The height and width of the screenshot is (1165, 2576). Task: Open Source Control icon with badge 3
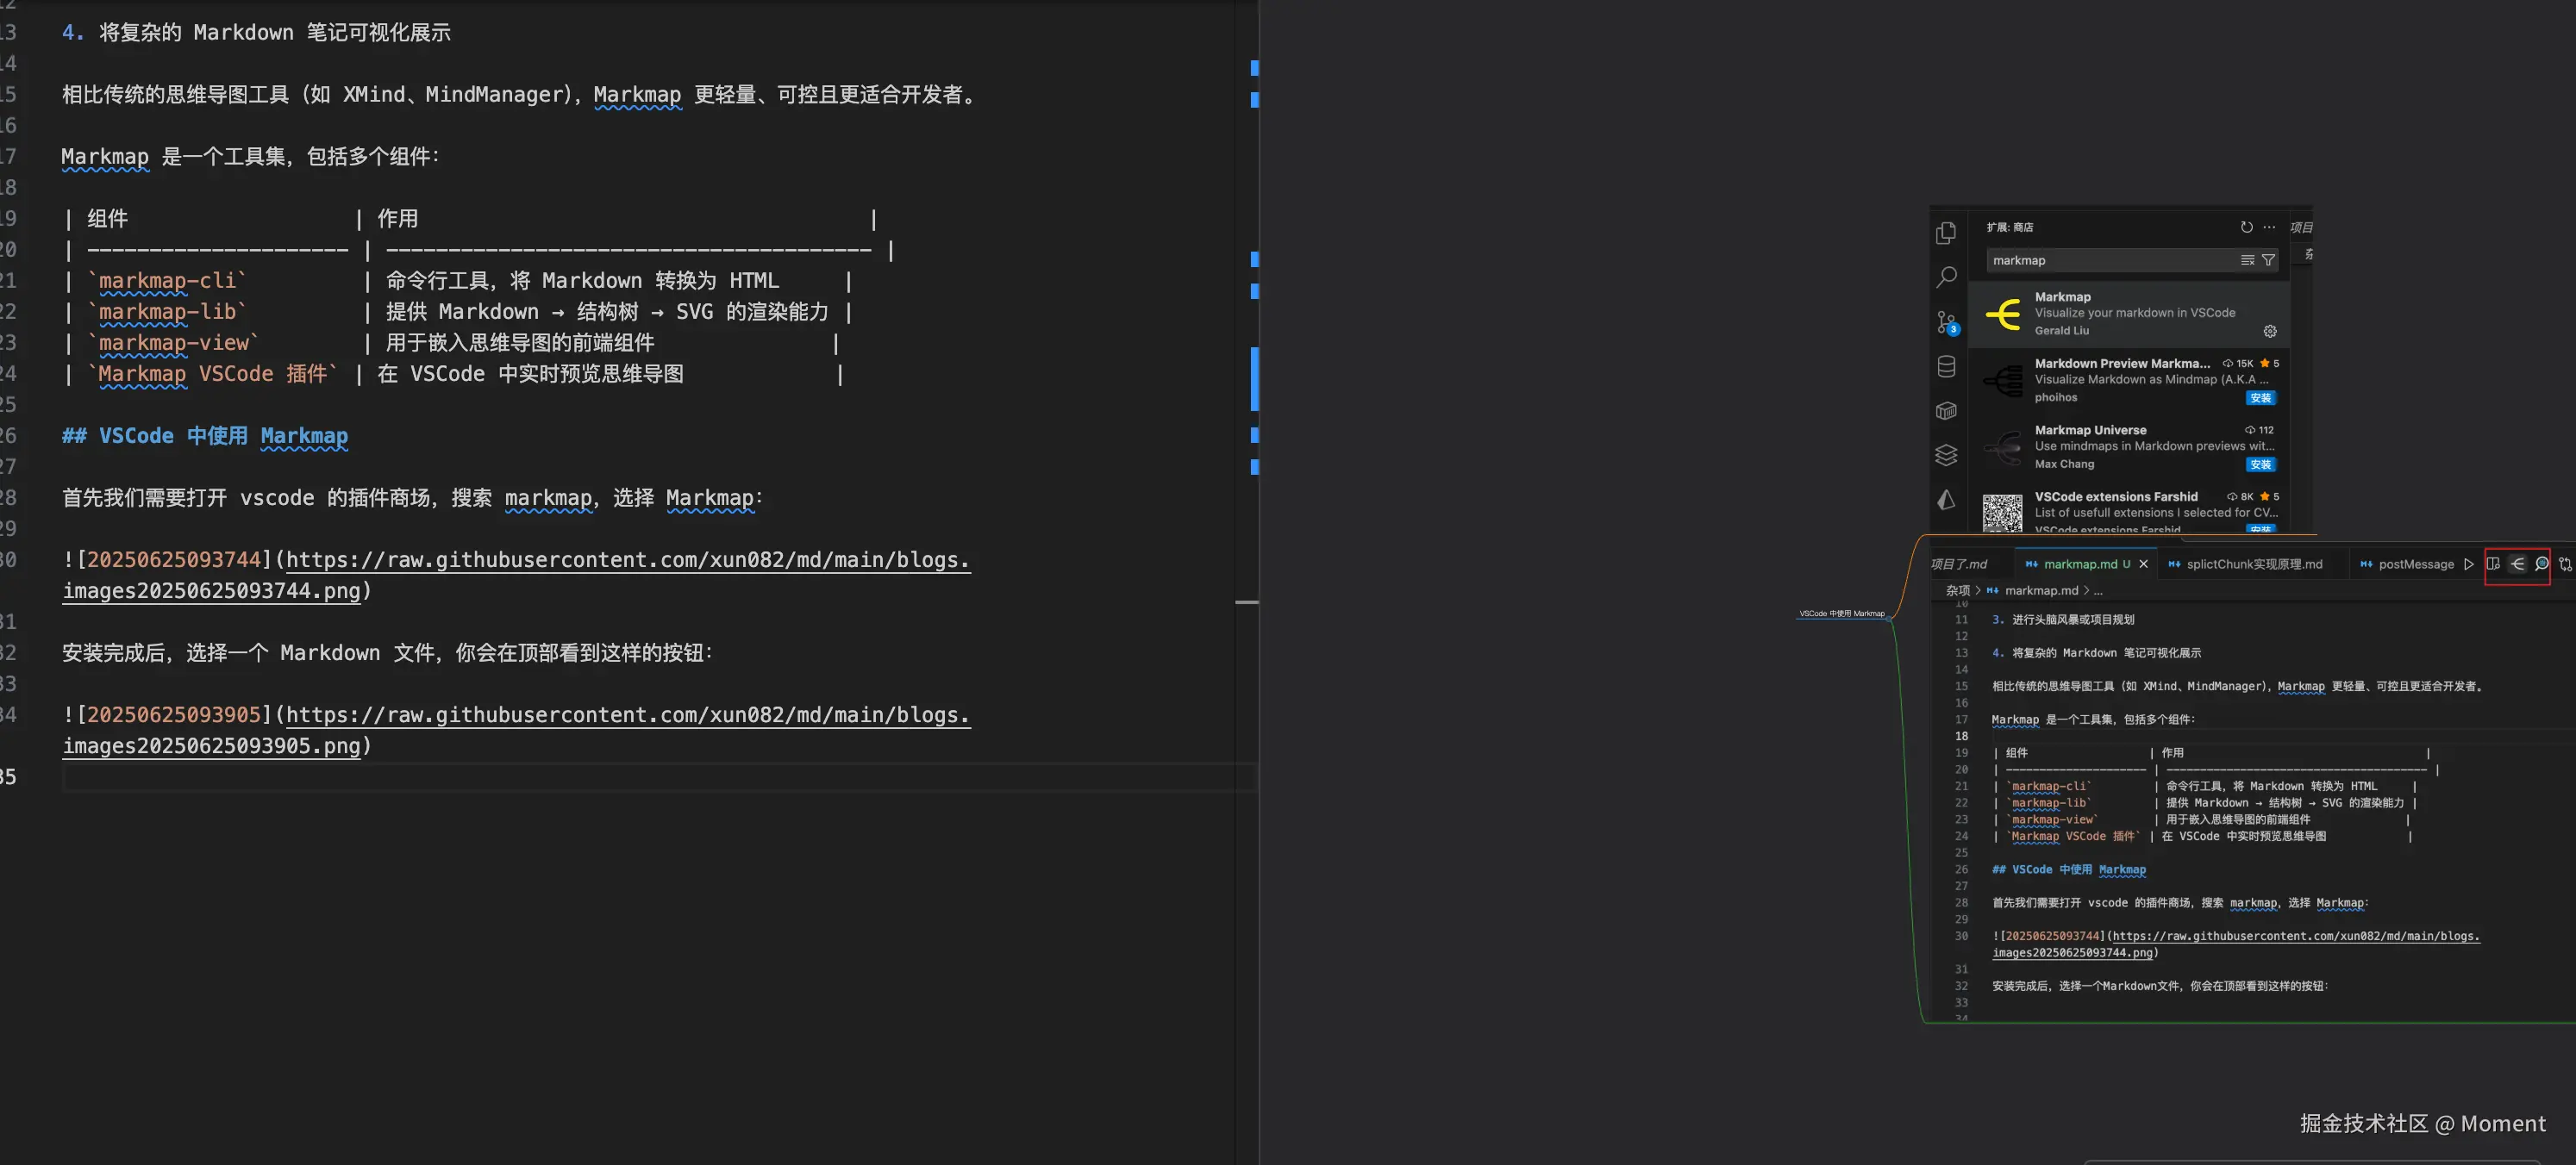[x=1946, y=321]
